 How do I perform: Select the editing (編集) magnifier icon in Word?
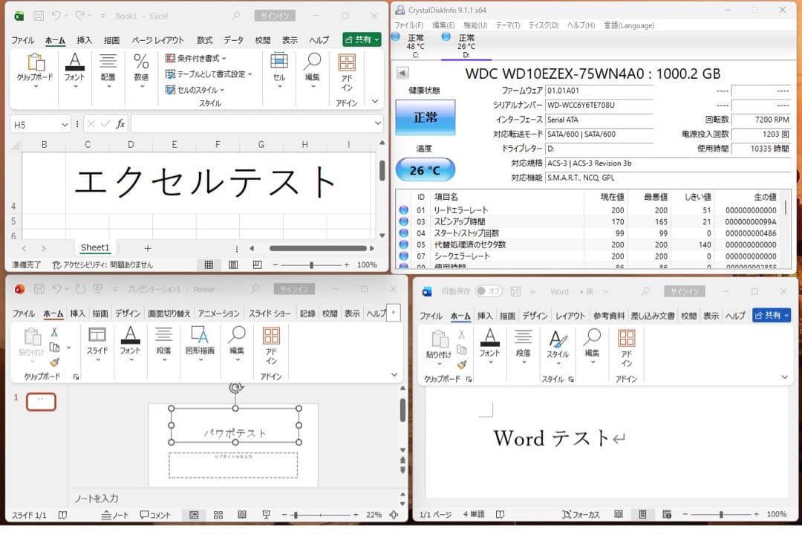[x=592, y=349]
